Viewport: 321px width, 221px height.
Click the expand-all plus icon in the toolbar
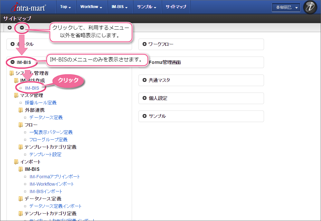tap(10, 28)
